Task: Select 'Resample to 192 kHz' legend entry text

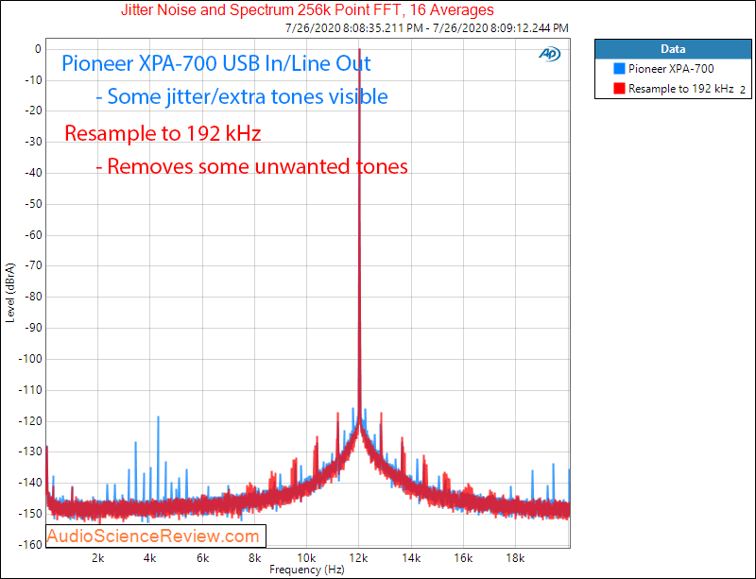Action: coord(680,89)
